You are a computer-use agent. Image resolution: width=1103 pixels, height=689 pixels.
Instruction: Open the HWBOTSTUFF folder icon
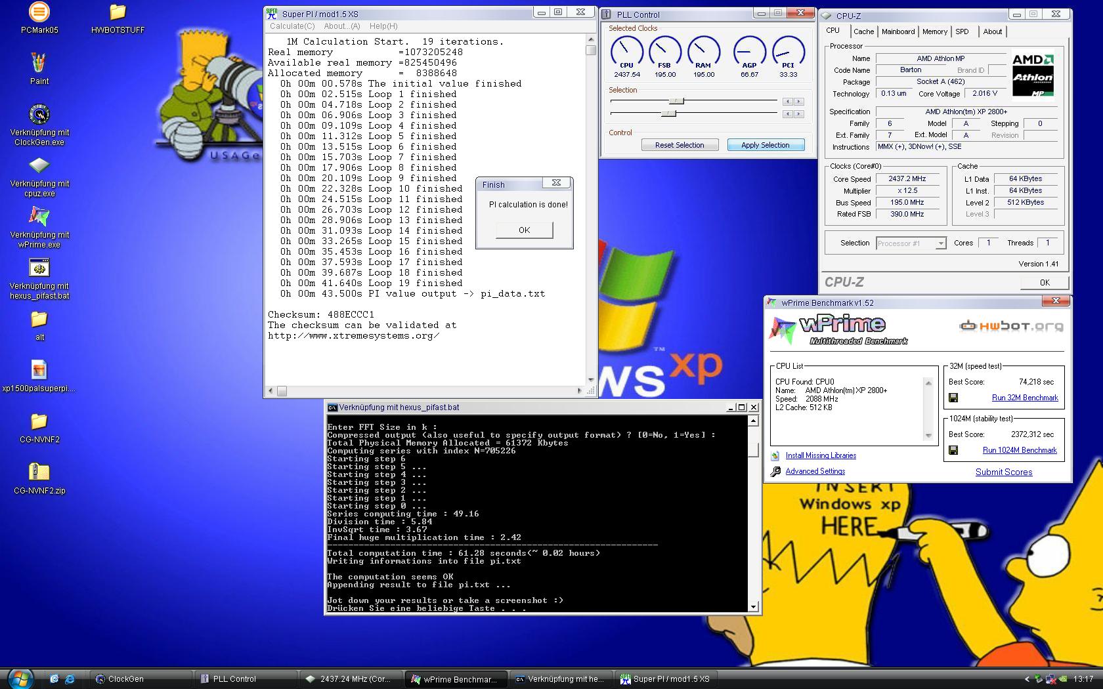[x=118, y=12]
